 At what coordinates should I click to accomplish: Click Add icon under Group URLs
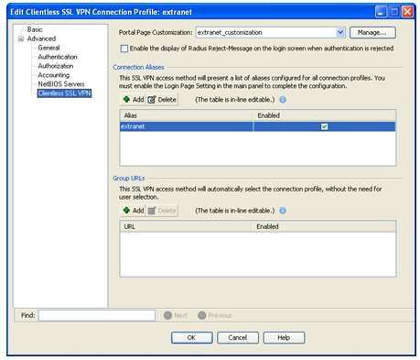point(126,210)
